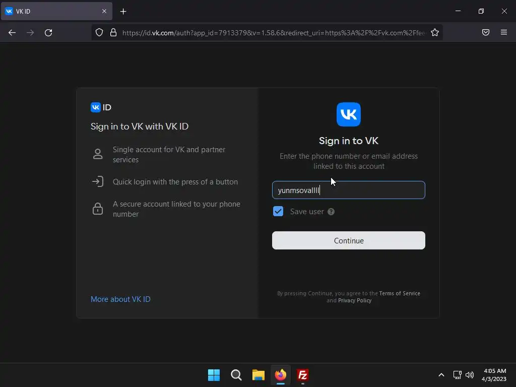
Task: Click the large VK logo above sign in
Action: point(349,114)
